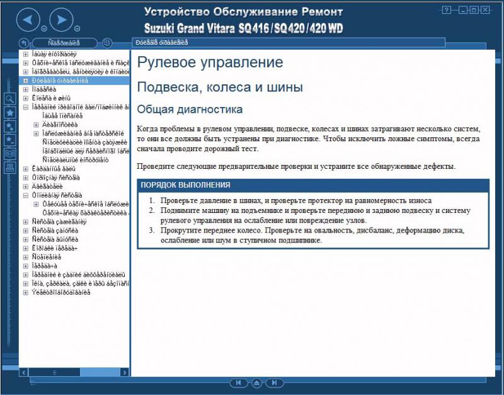The image size is (504, 395).
Task: Open the forward-history dropdown beside the right arrow
Action: [x=77, y=29]
